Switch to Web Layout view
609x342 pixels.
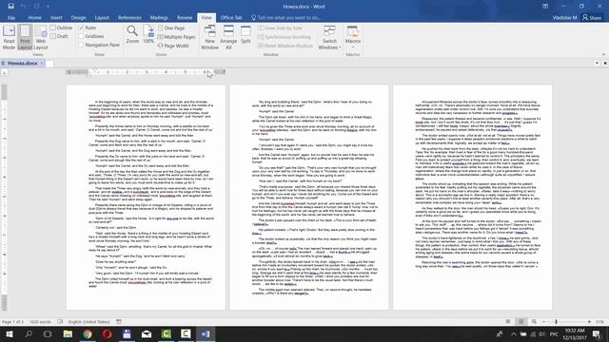(x=40, y=37)
